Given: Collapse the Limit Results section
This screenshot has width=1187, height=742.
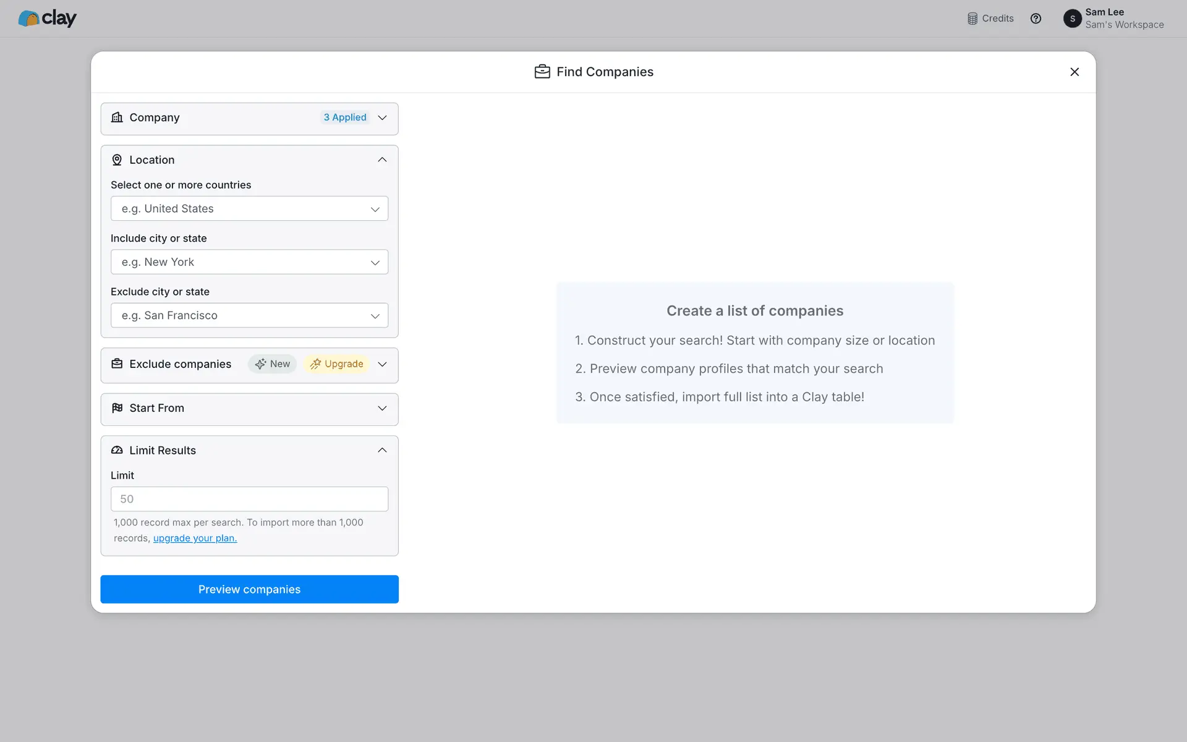Looking at the screenshot, I should point(382,451).
